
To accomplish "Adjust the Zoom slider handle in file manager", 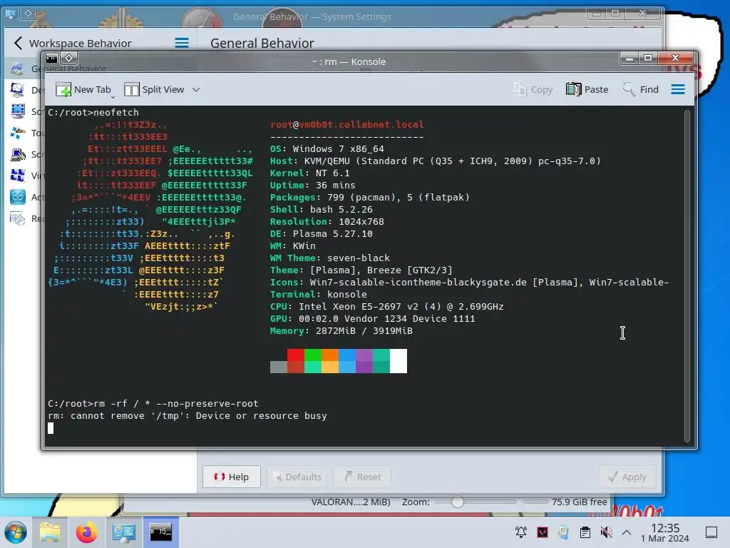I will tap(457, 502).
